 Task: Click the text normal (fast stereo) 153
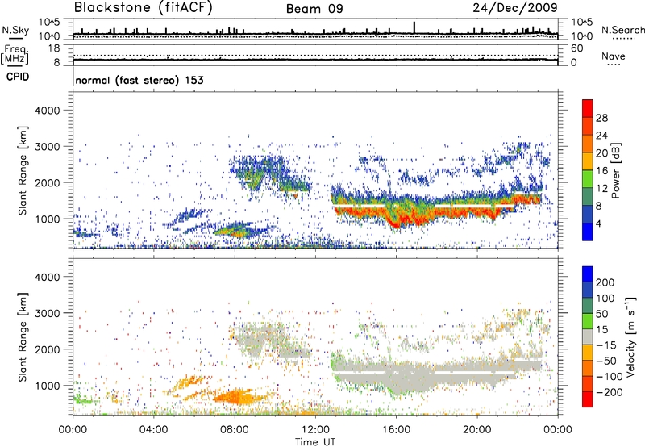(x=139, y=80)
